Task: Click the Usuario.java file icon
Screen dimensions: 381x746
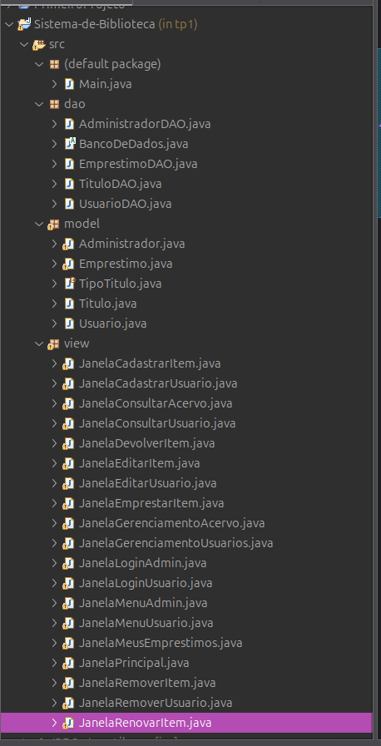Action: [69, 324]
